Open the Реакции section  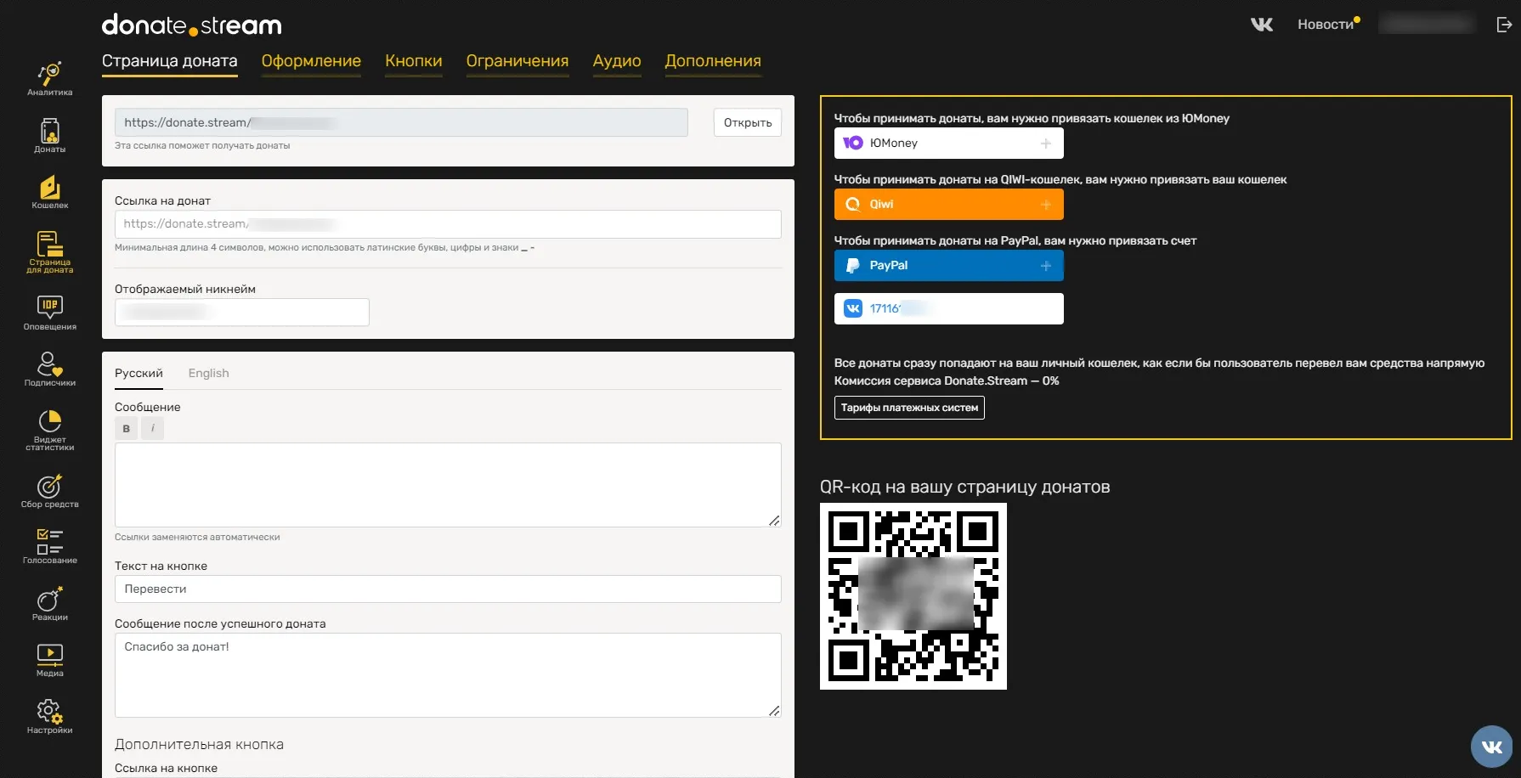click(49, 604)
